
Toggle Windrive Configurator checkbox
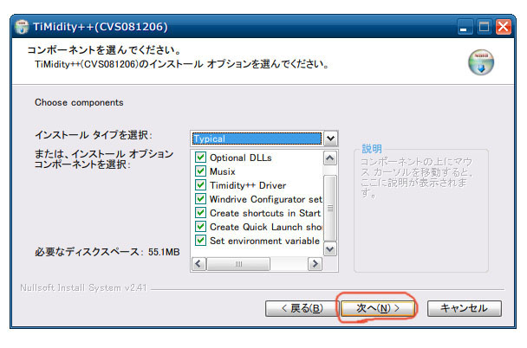tap(200, 199)
